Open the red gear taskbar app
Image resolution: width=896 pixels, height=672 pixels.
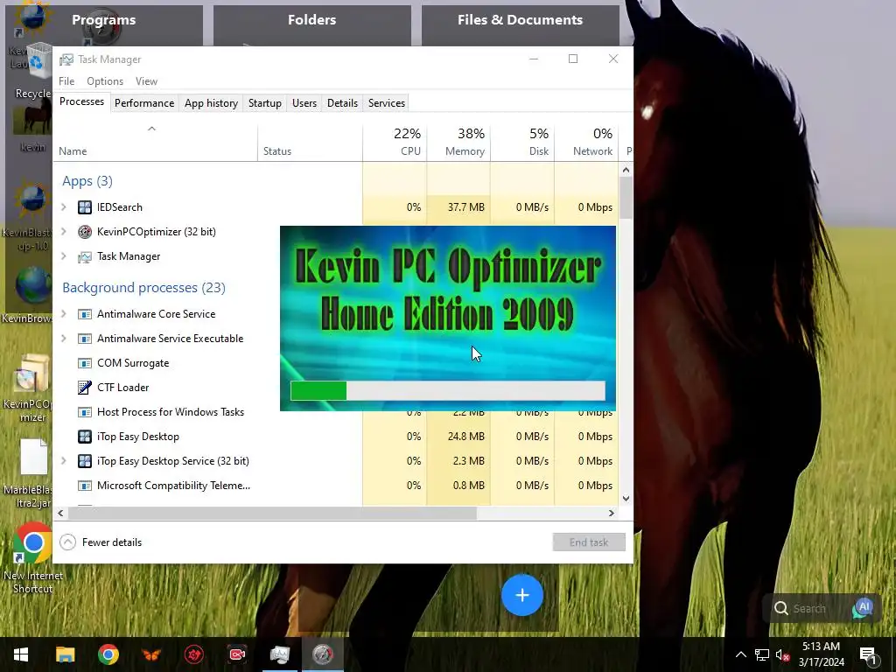193,654
